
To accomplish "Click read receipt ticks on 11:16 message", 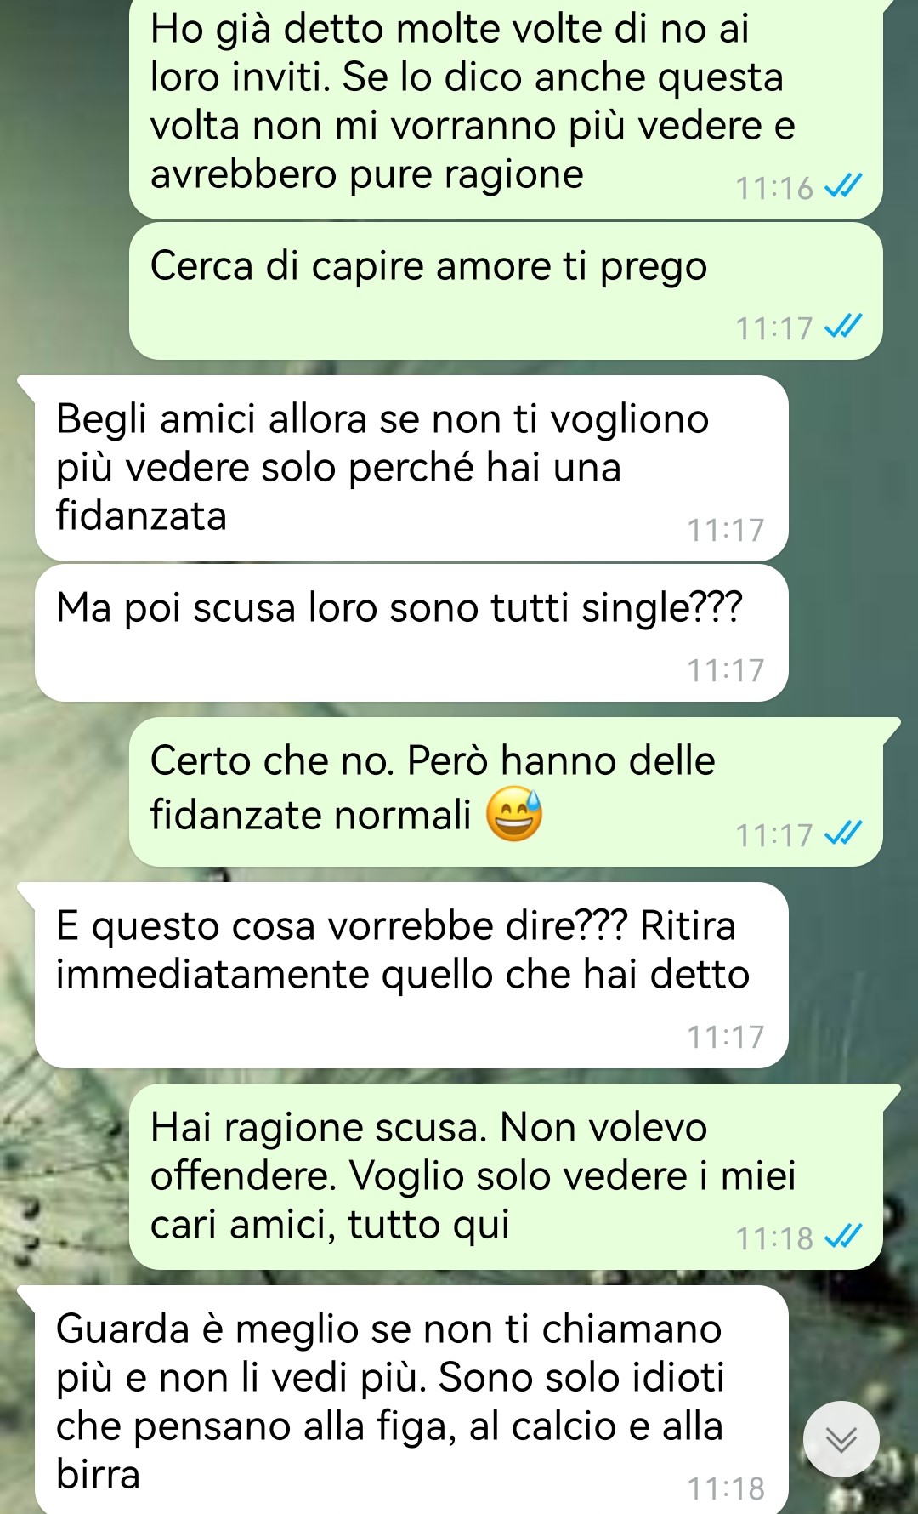I will (844, 186).
